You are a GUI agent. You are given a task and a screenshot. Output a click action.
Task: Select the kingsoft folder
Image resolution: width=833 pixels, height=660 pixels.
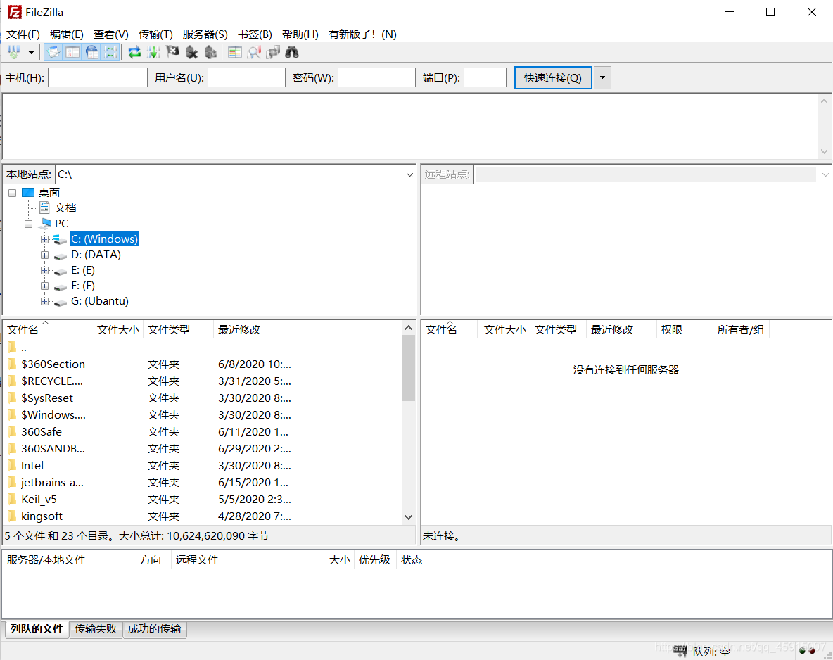click(x=42, y=516)
